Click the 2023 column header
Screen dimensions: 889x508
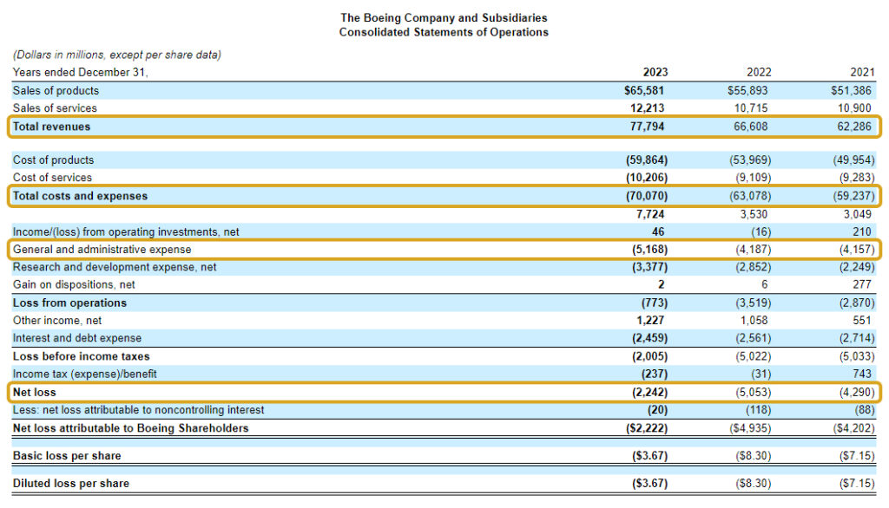(x=655, y=73)
